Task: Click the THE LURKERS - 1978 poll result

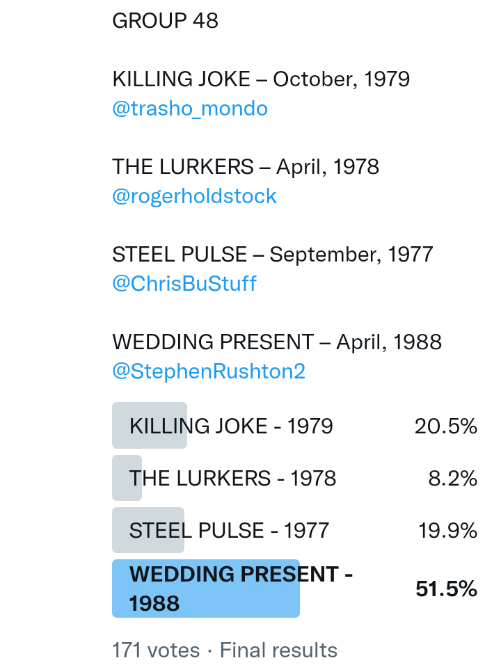Action: (232, 478)
